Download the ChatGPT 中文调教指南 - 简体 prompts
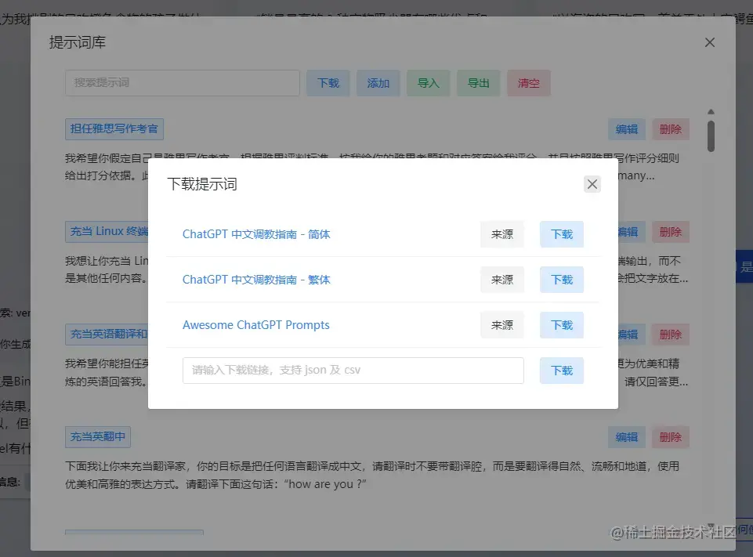Viewport: 753px width, 557px height. pyautogui.click(x=561, y=234)
